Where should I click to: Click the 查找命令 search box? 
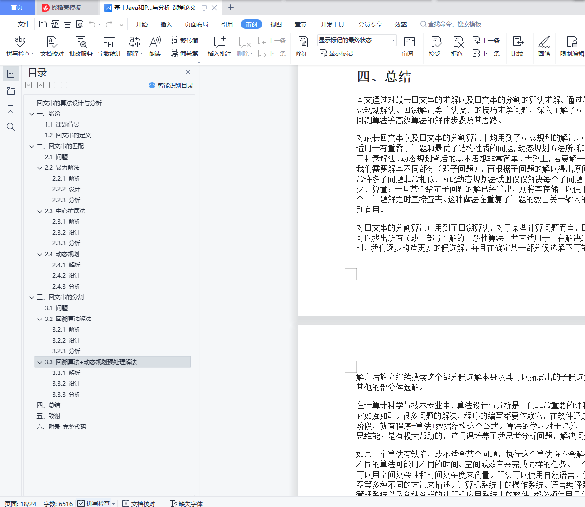click(451, 24)
